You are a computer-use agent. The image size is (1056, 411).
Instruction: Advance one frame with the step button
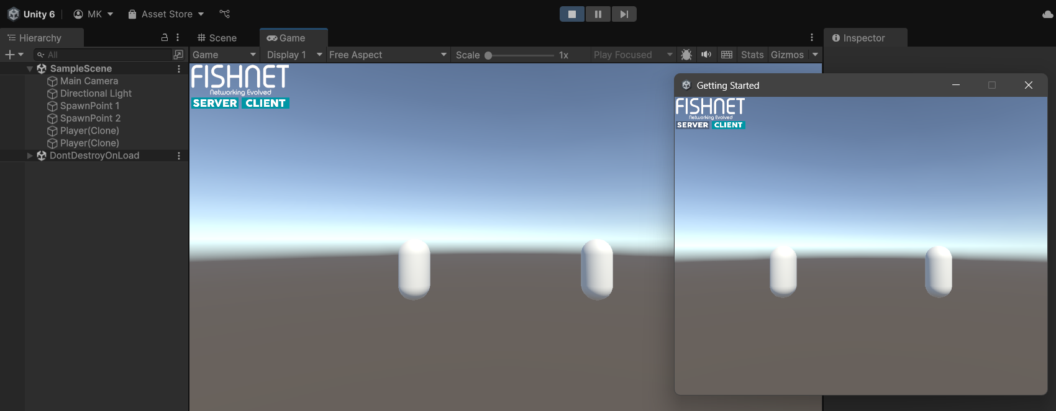pyautogui.click(x=624, y=14)
